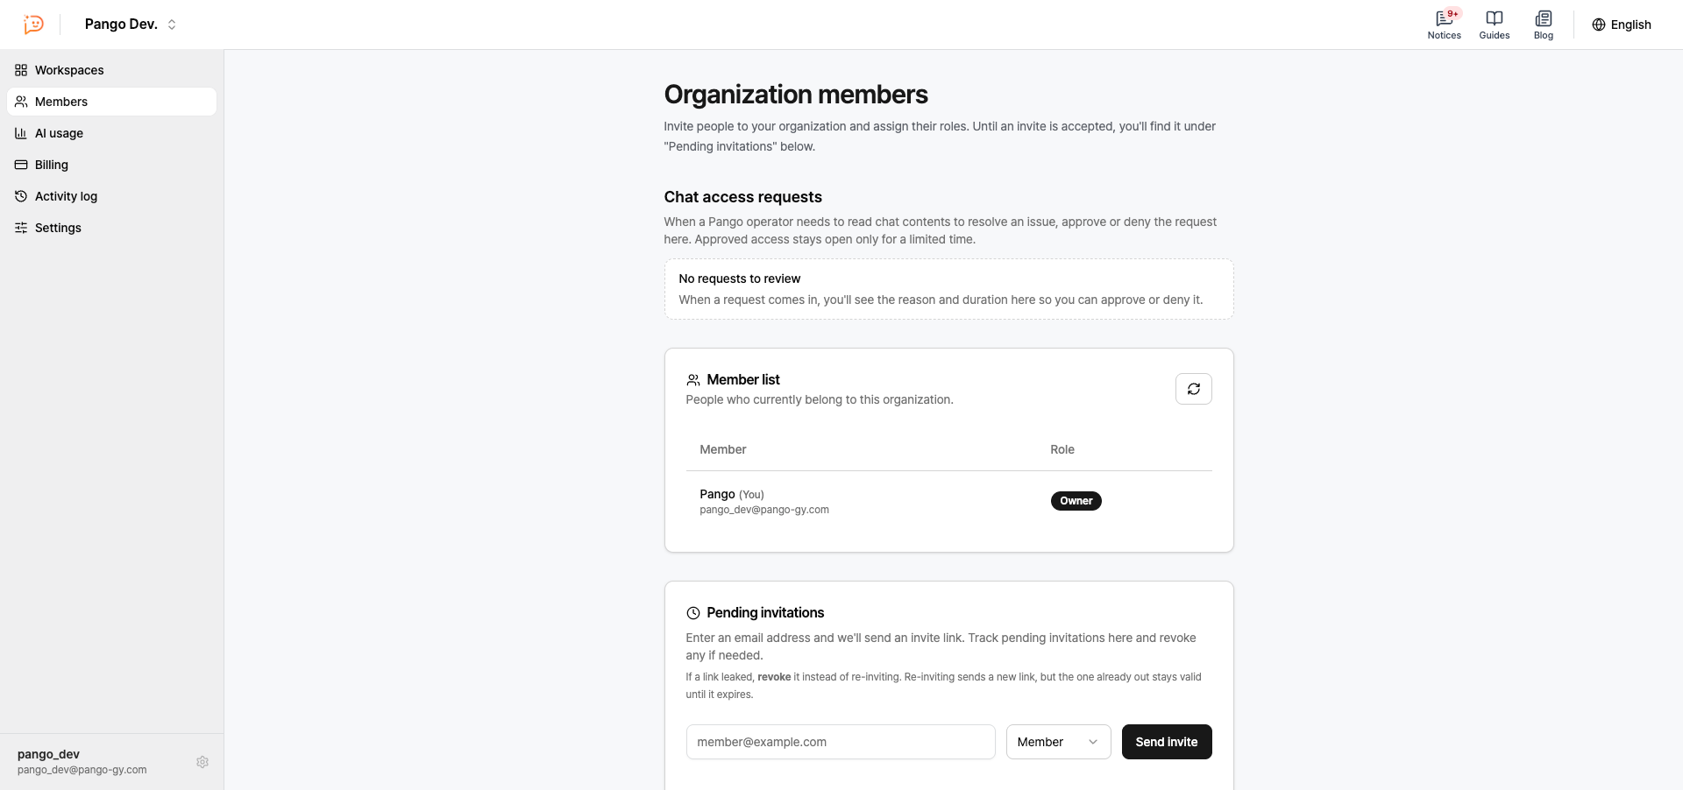The image size is (1683, 790).
Task: Open account settings gear beside pango_dev
Action: 202,762
